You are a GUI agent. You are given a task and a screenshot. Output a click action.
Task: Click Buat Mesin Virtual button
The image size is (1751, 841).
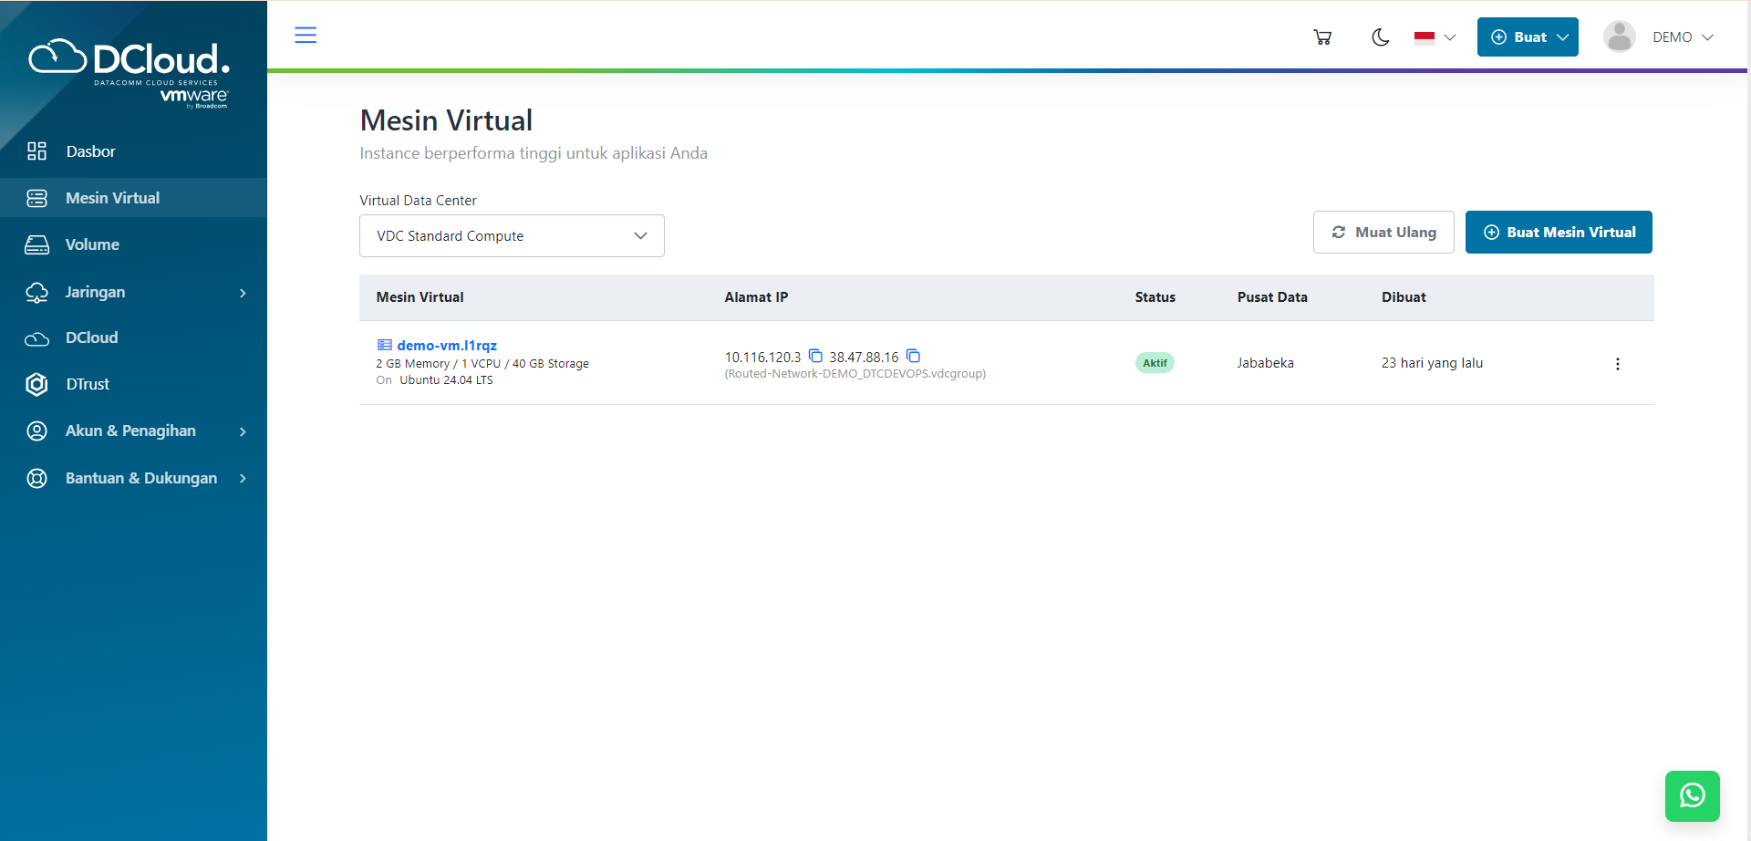[1559, 233]
